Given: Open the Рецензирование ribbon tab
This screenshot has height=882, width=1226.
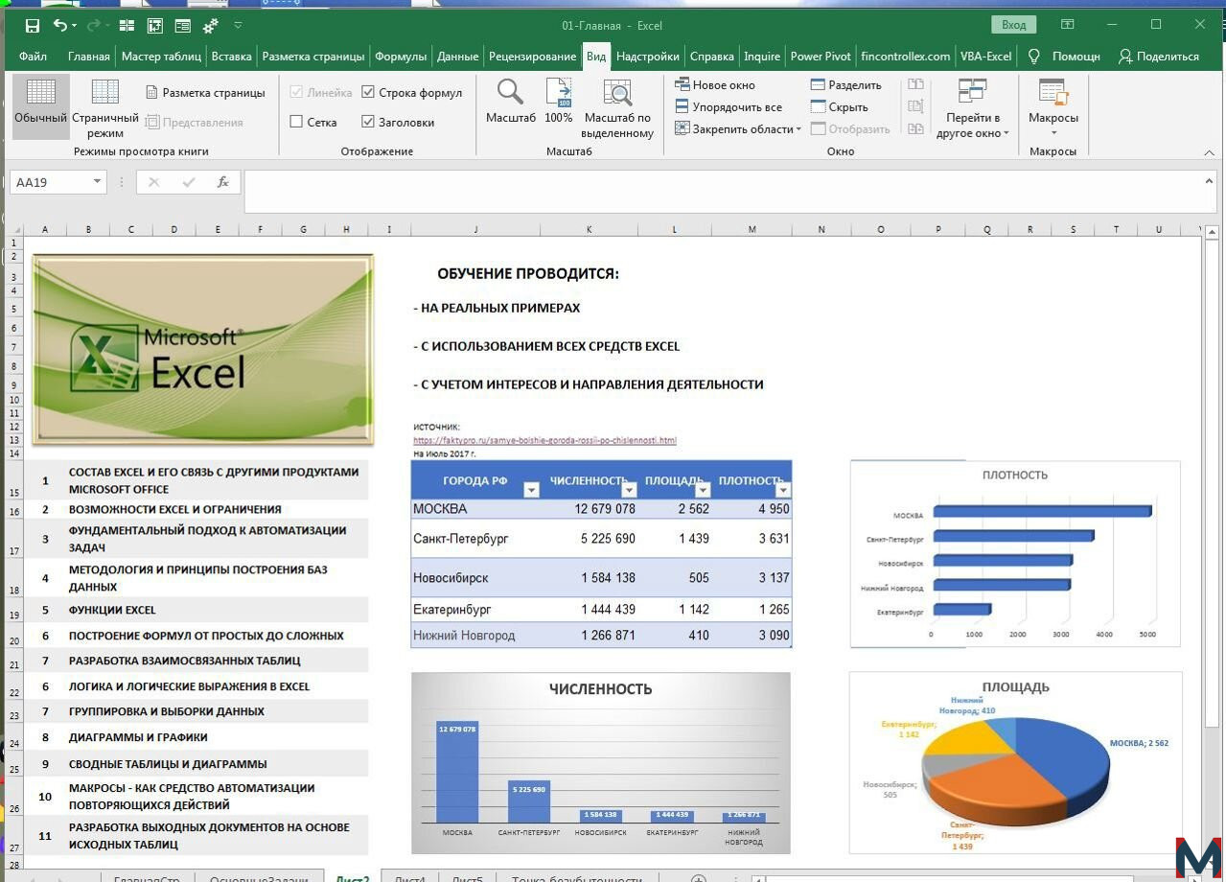Looking at the screenshot, I should [533, 57].
